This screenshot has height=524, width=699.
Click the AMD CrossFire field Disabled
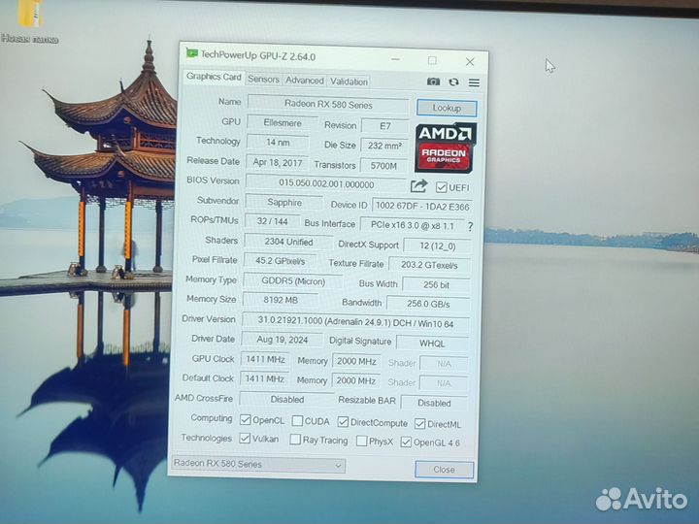(286, 399)
